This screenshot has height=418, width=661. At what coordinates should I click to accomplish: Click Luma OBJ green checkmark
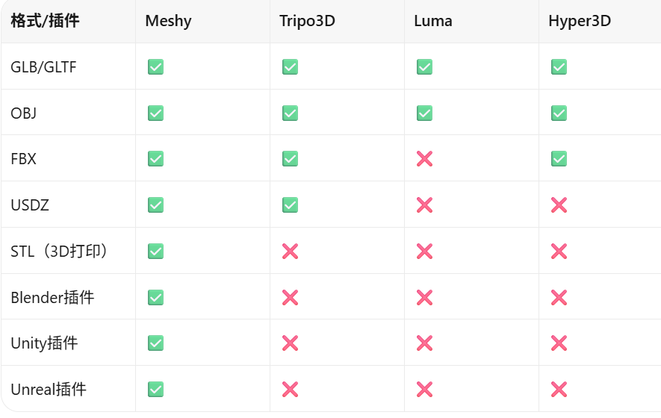[x=424, y=113]
